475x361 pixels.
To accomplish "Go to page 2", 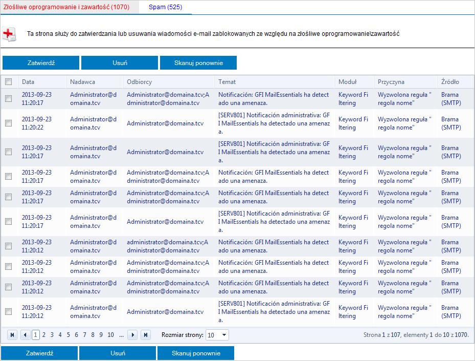I will click(43, 335).
